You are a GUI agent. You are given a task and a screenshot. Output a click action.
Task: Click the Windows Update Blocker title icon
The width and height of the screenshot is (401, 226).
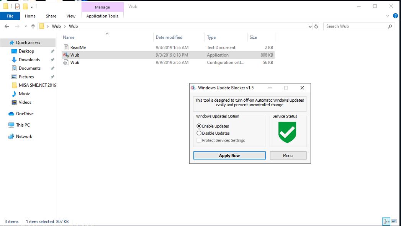point(193,88)
